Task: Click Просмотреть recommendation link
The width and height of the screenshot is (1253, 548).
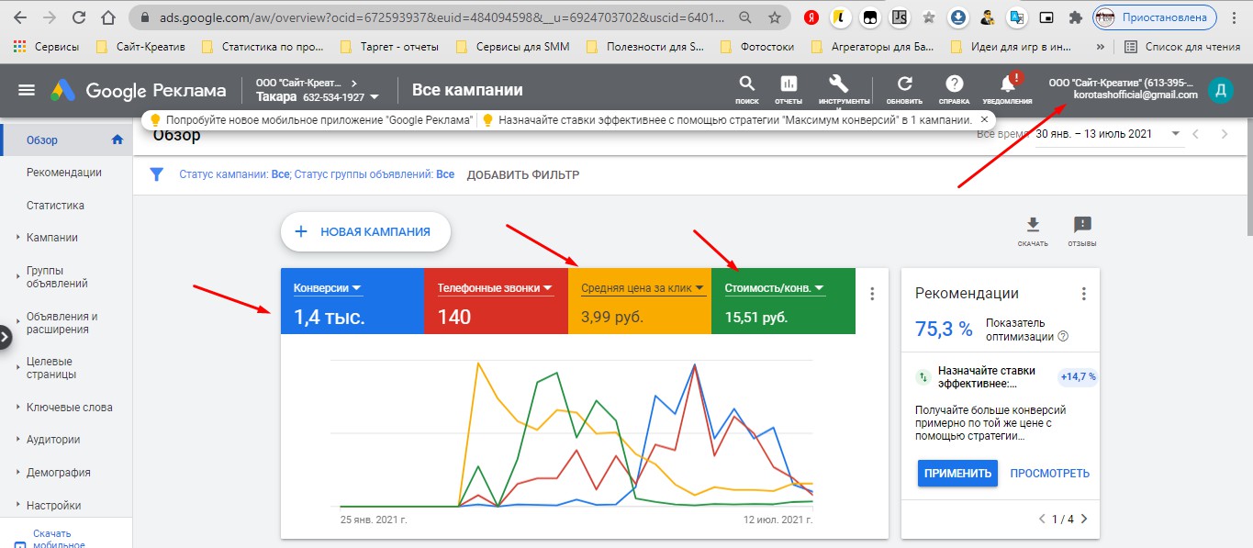Action: pos(1049,474)
